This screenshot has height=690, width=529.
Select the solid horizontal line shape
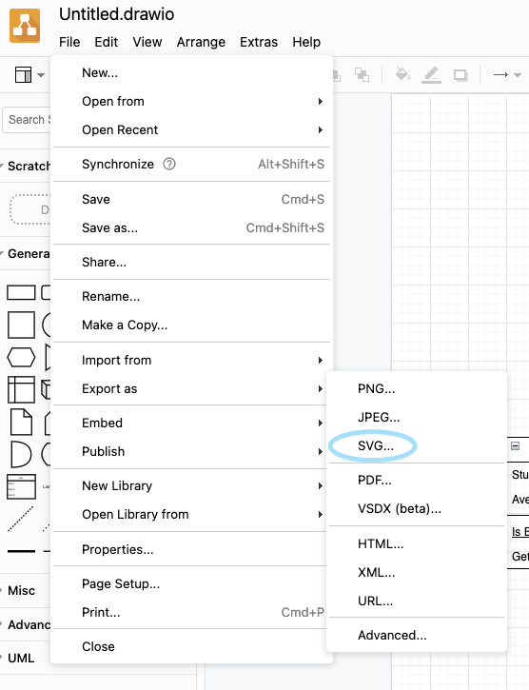click(x=21, y=551)
